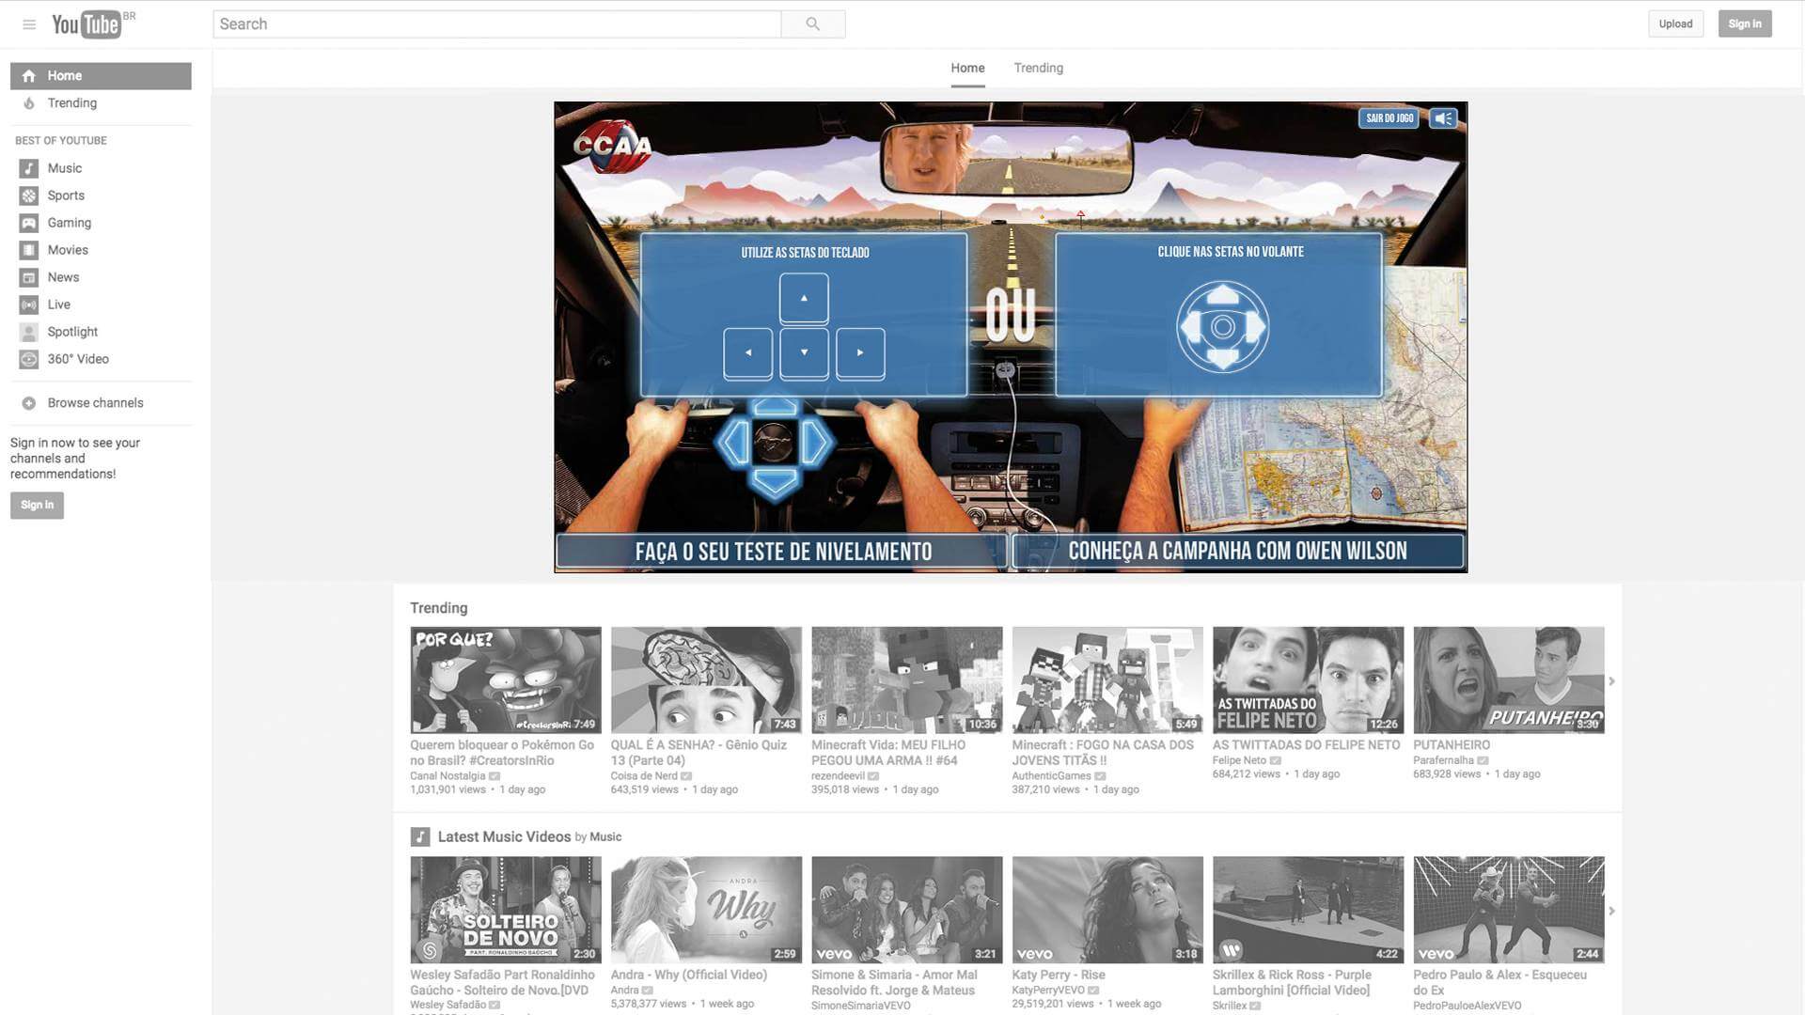Click the Browse channels plus icon
This screenshot has height=1015, width=1805.
(x=29, y=403)
